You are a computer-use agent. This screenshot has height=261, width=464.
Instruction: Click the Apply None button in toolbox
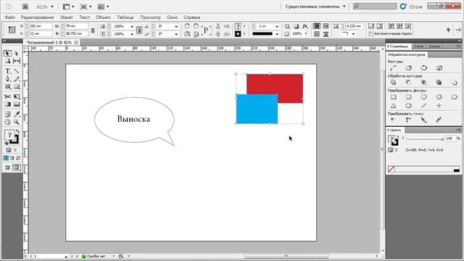[17, 158]
